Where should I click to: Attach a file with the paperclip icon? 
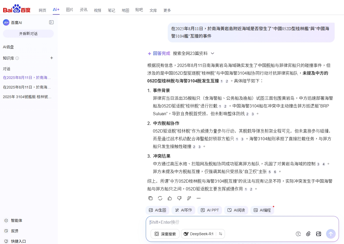(x=308, y=234)
